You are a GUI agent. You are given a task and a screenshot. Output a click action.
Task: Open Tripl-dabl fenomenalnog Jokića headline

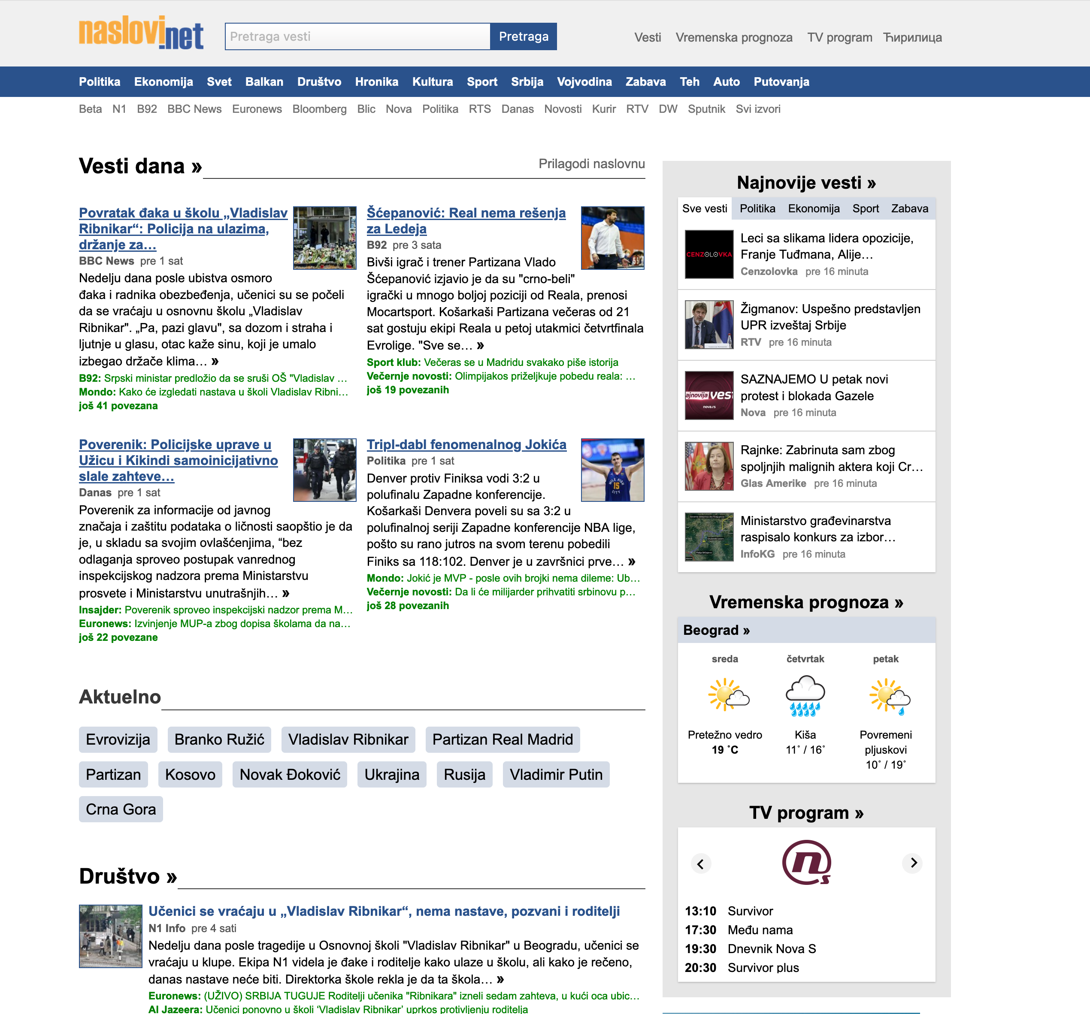[466, 444]
